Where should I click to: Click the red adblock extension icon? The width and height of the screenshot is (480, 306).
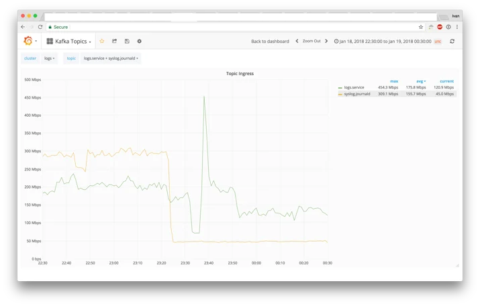coord(440,27)
